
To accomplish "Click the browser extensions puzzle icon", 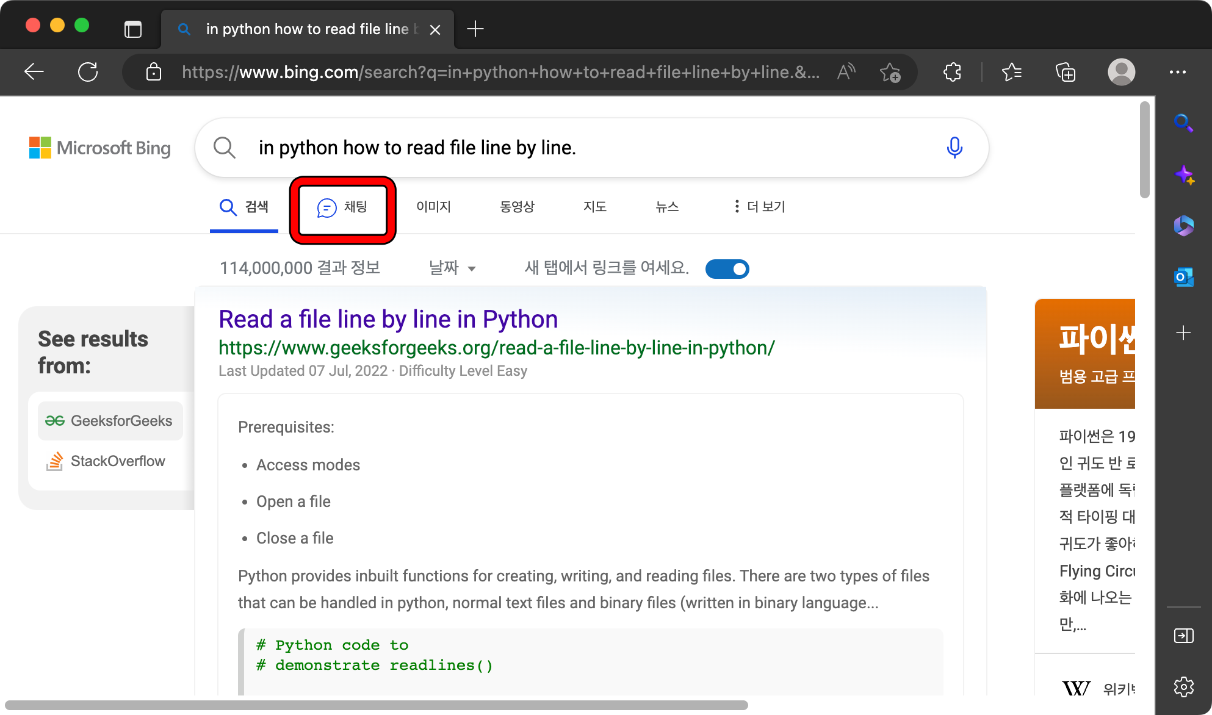I will [x=952, y=73].
